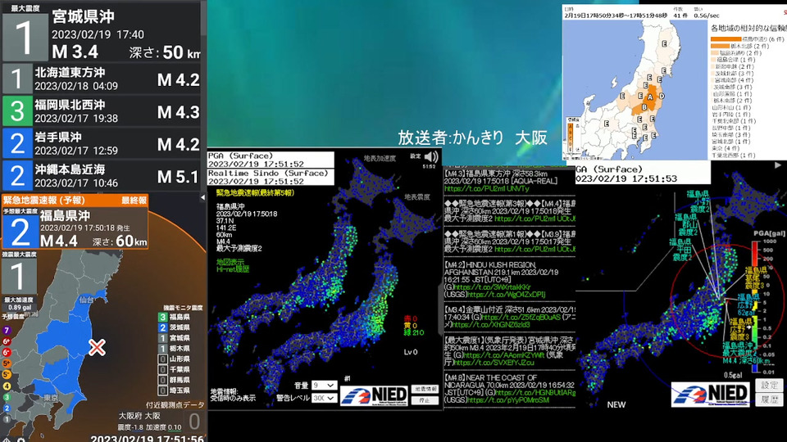Click orange 福島中通り bar in reliability legend

click(726, 38)
